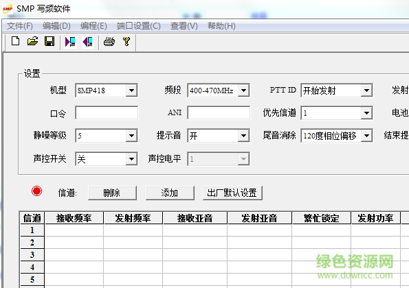Open the 编辑(D) menu
The height and width of the screenshot is (288, 409).
click(56, 26)
